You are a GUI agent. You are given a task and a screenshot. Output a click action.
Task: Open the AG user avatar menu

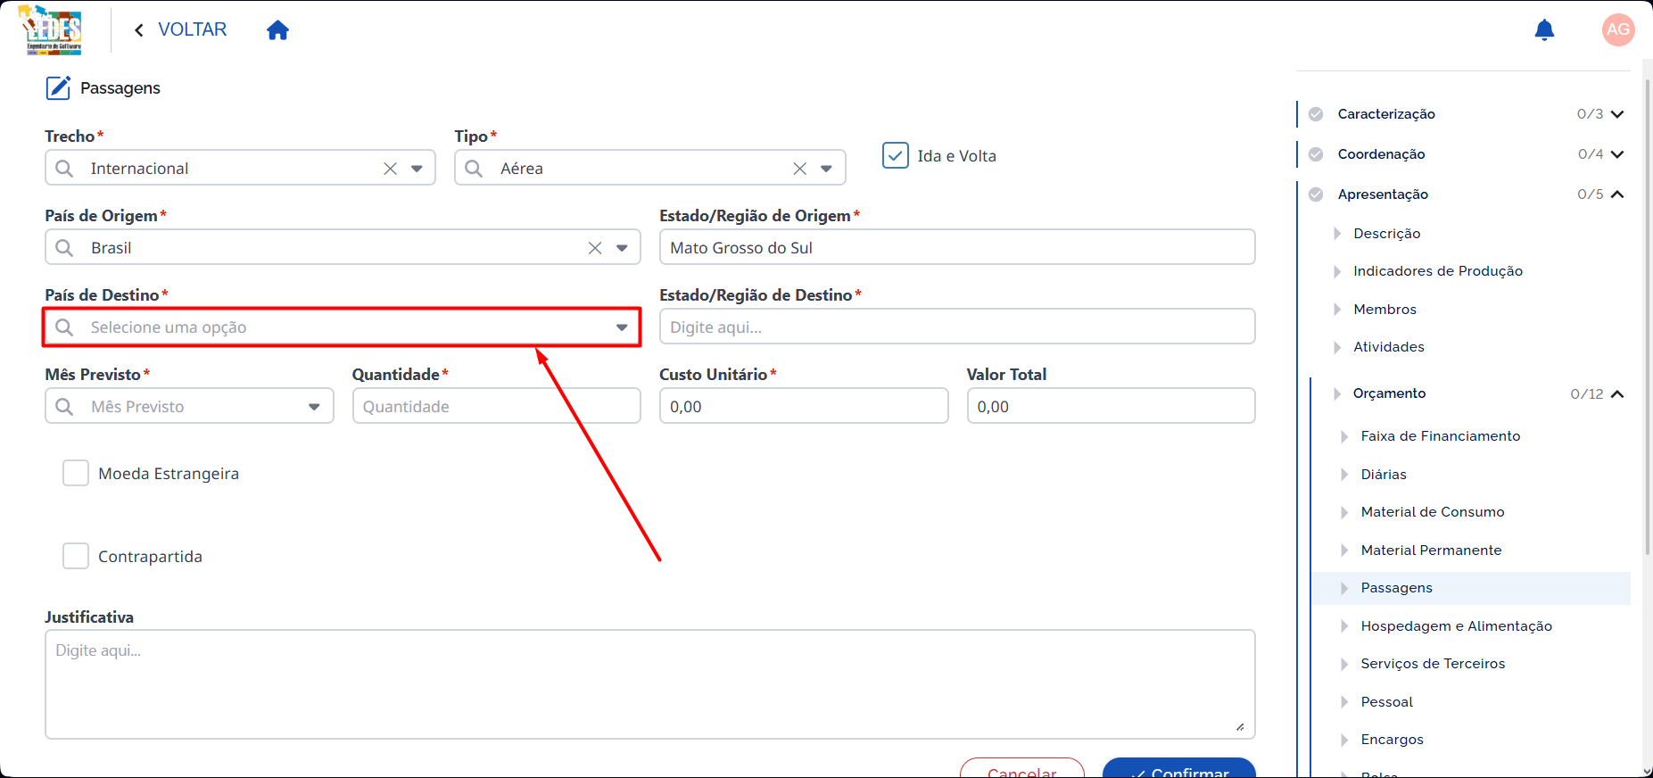point(1618,29)
